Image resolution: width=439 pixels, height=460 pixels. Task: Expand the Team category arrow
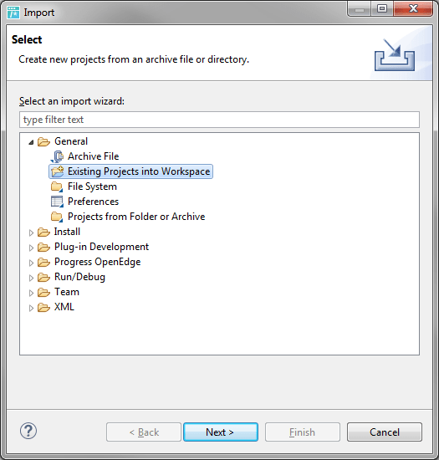pyautogui.click(x=31, y=293)
